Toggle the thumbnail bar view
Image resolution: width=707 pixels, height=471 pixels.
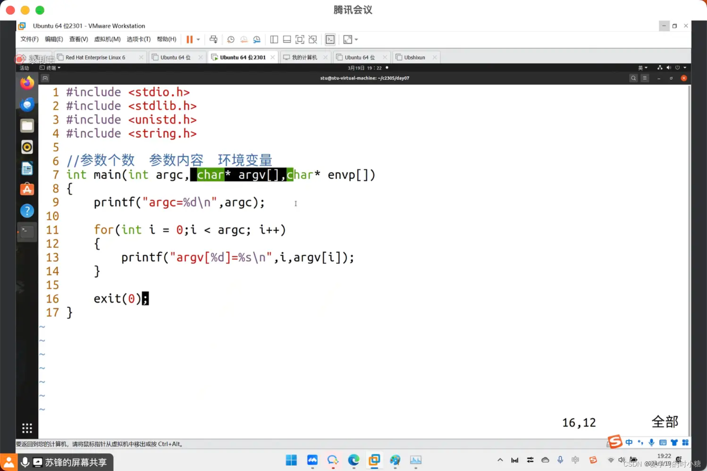click(x=287, y=39)
